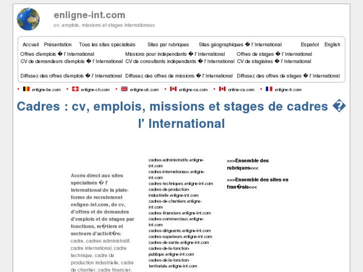The width and height of the screenshot is (363, 272).
Task: Open Ensemble des rubriques link
Action: pyautogui.click(x=248, y=164)
